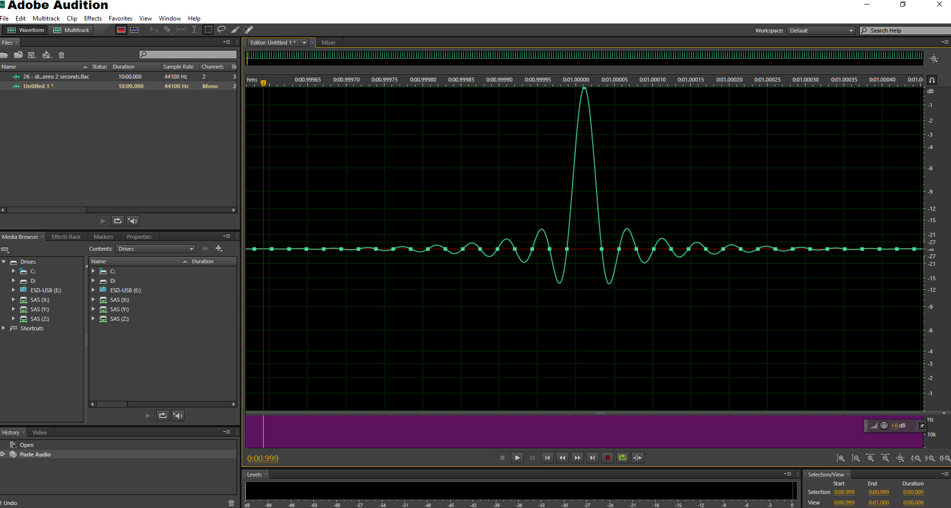The width and height of the screenshot is (951, 508).
Task: Click the Rewind button in transport
Action: 562,457
